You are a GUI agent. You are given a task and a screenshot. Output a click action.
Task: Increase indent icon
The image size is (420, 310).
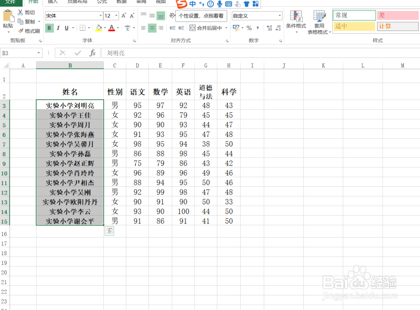click(181, 28)
